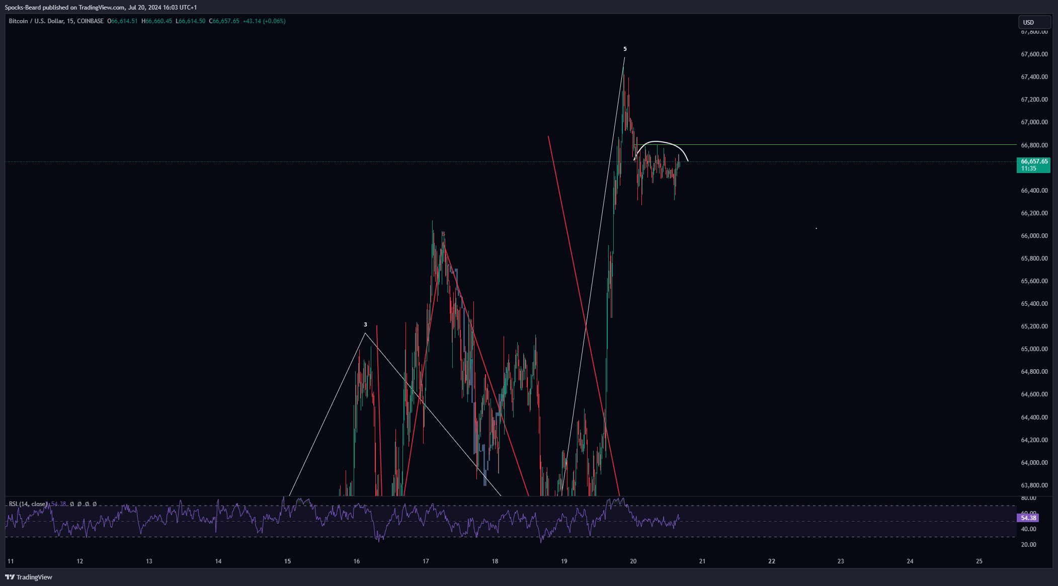Click the 66,800.00 price axis label
The height and width of the screenshot is (586, 1058).
coord(1034,145)
